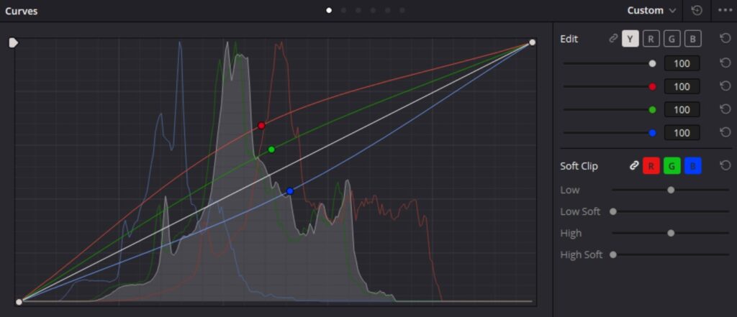Reset the red intensity slider row

[x=725, y=86]
